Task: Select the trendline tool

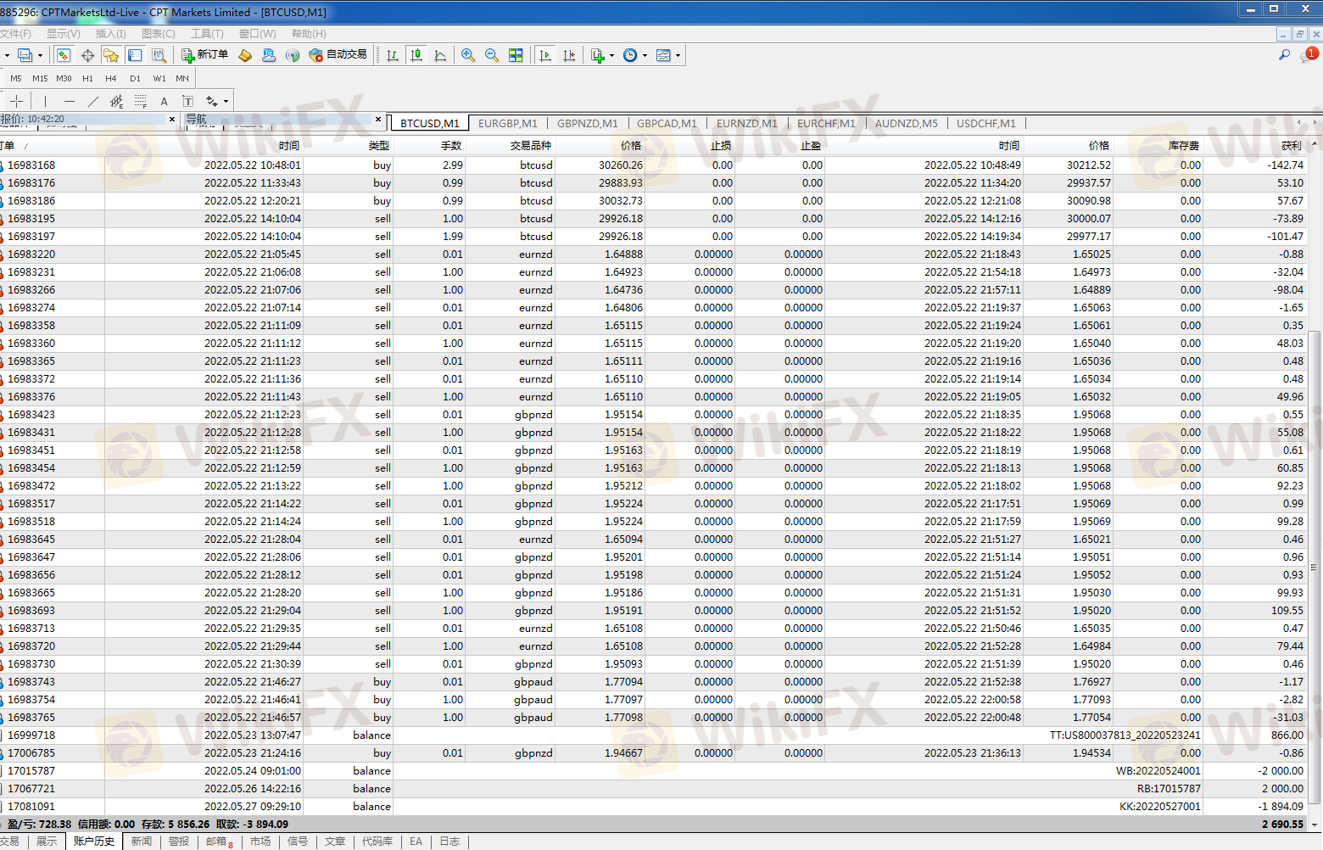Action: coord(93,101)
